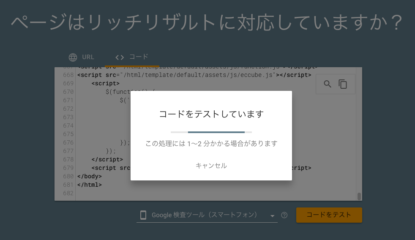The width and height of the screenshot is (415, 240).
Task: Switch to the URL tab
Action: point(82,57)
